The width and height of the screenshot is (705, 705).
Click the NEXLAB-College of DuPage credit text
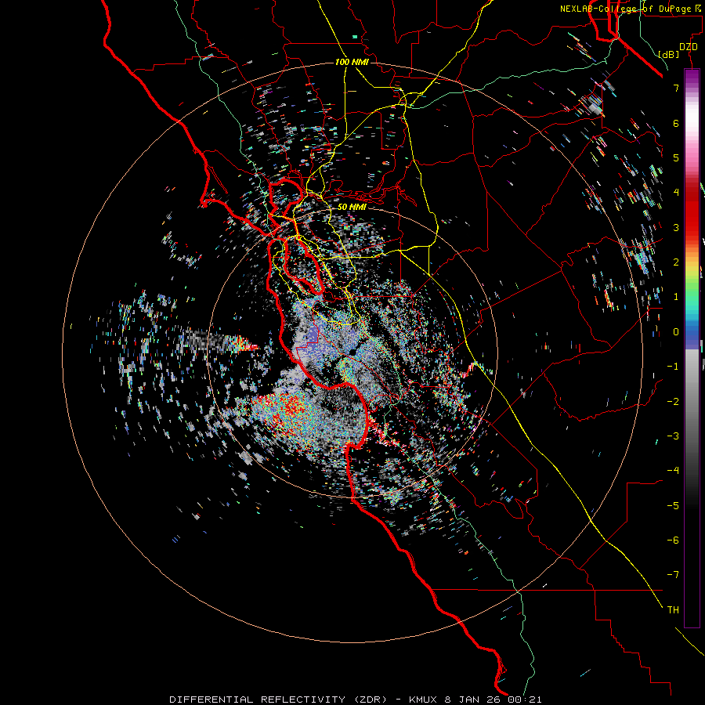coord(632,9)
